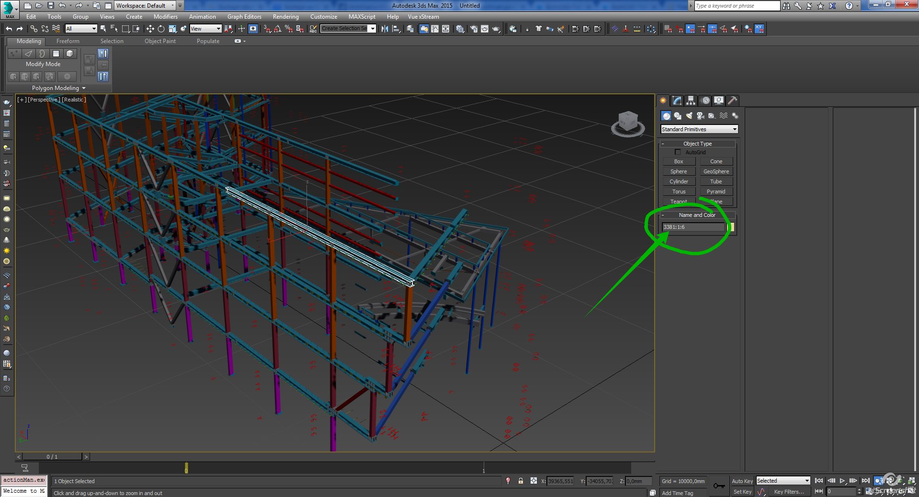Click the ViewCube in the viewport

pyautogui.click(x=628, y=124)
